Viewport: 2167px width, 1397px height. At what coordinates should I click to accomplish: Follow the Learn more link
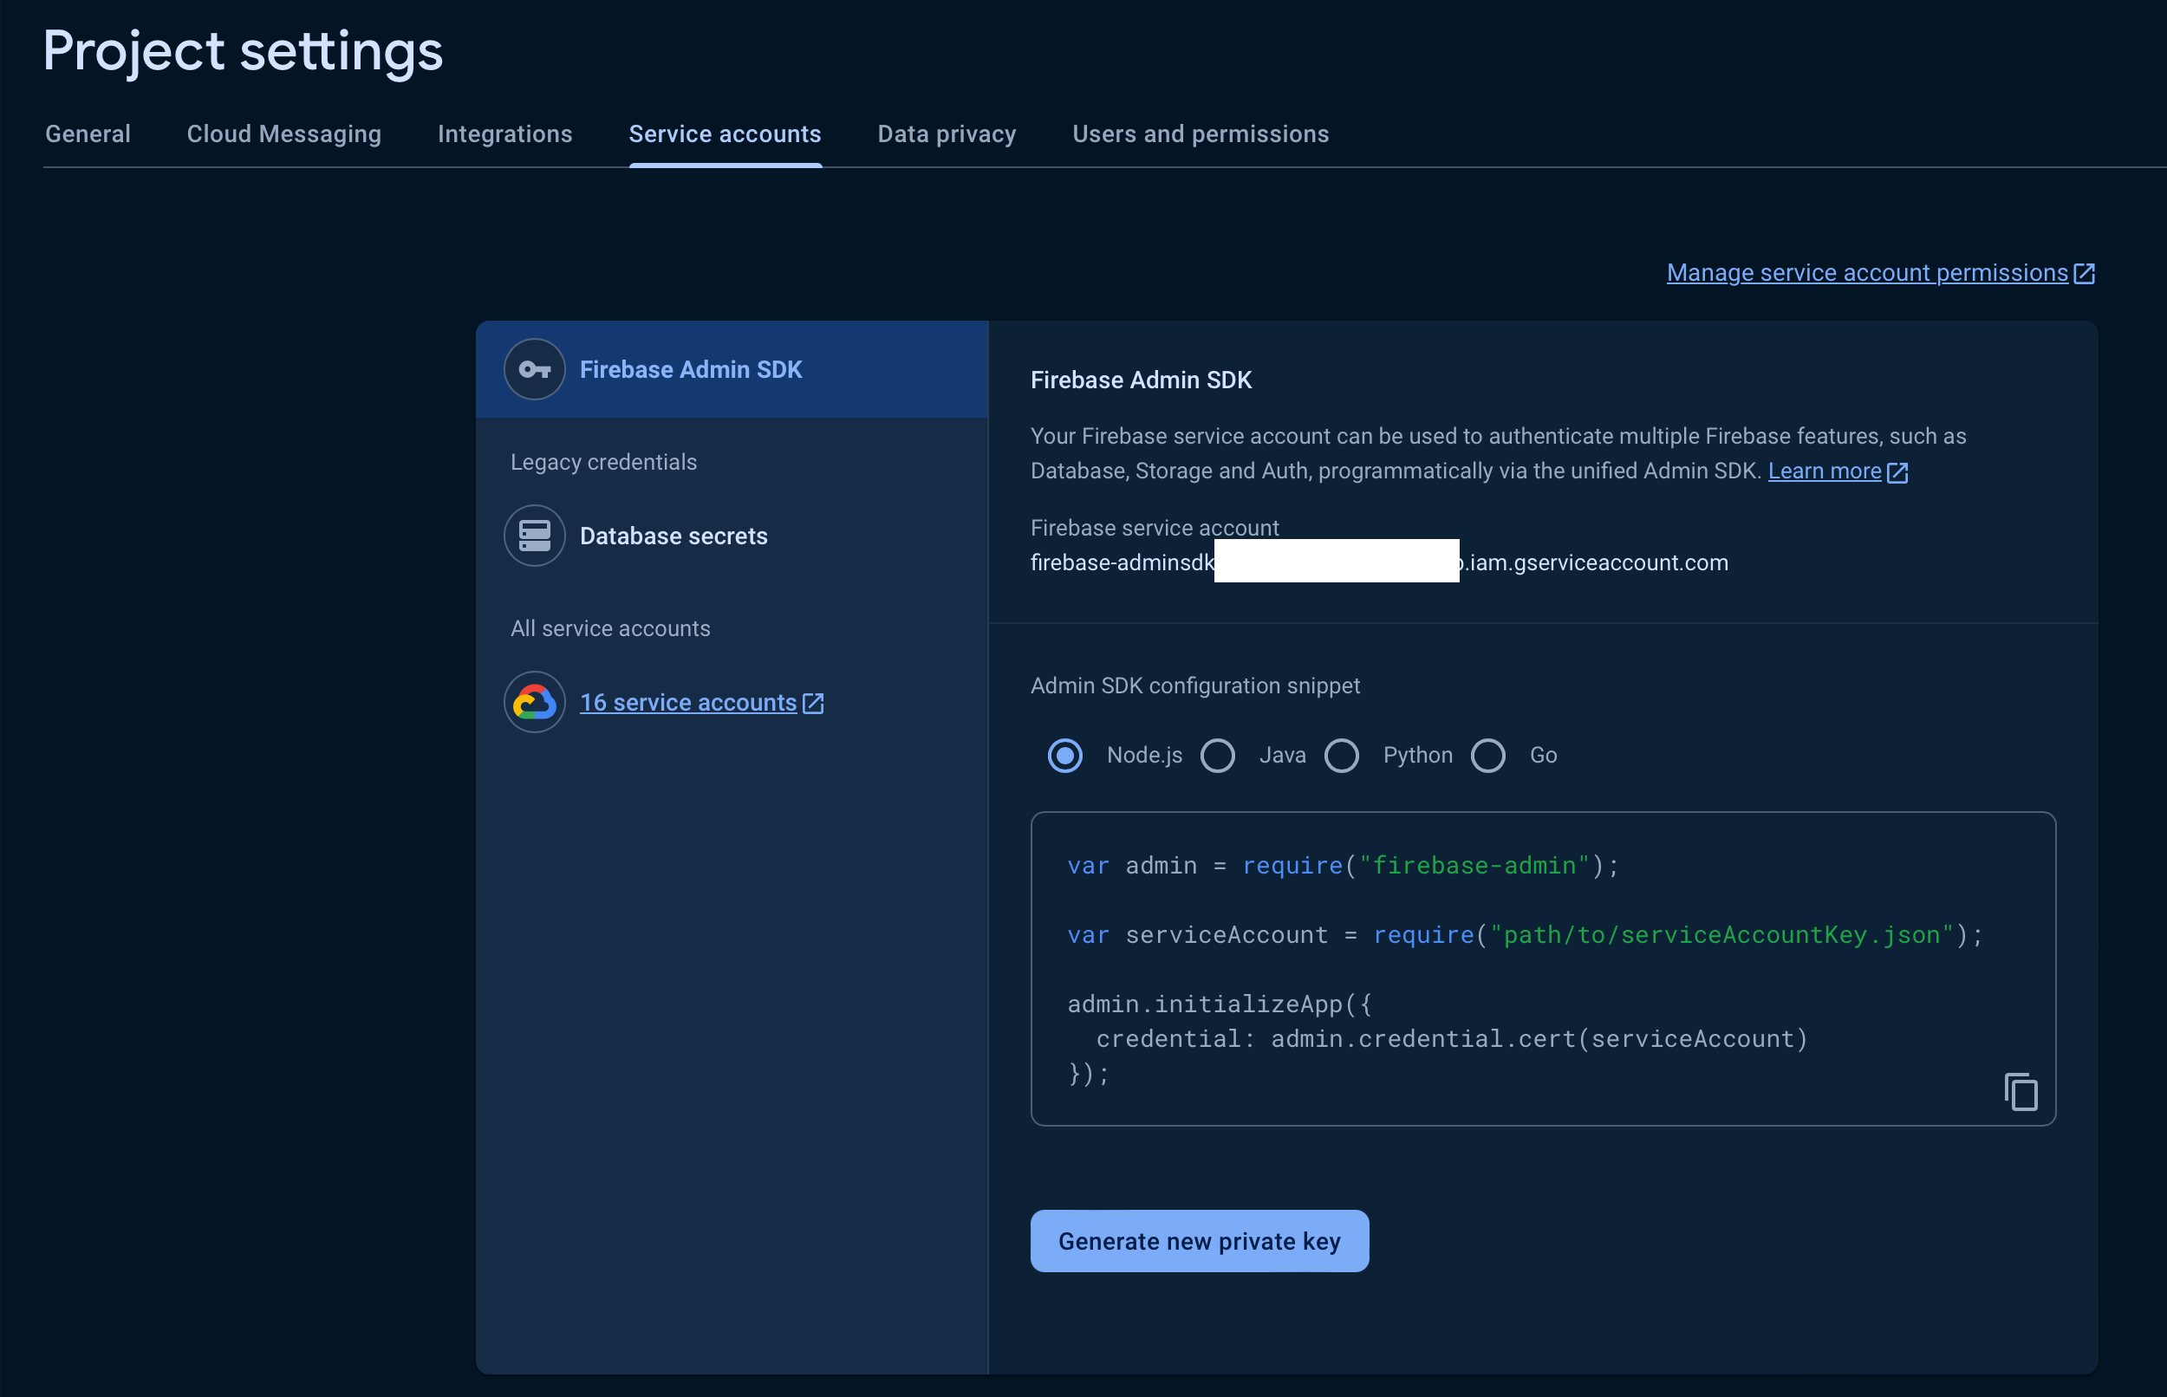click(x=1824, y=471)
